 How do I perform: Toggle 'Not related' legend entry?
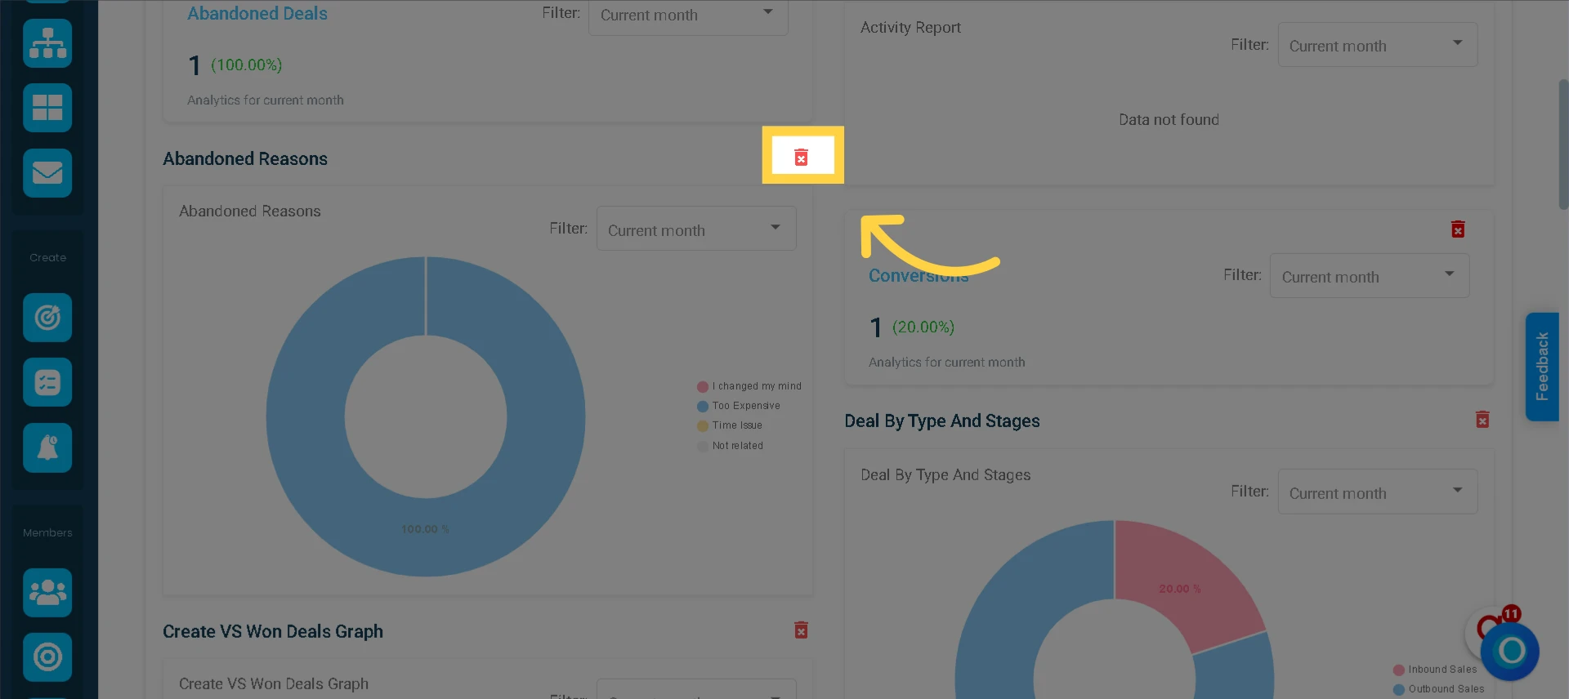(731, 446)
